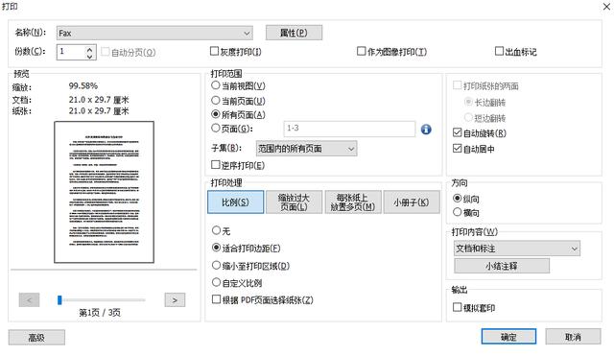Decrease copies with the down spinner arrow

pyautogui.click(x=90, y=56)
